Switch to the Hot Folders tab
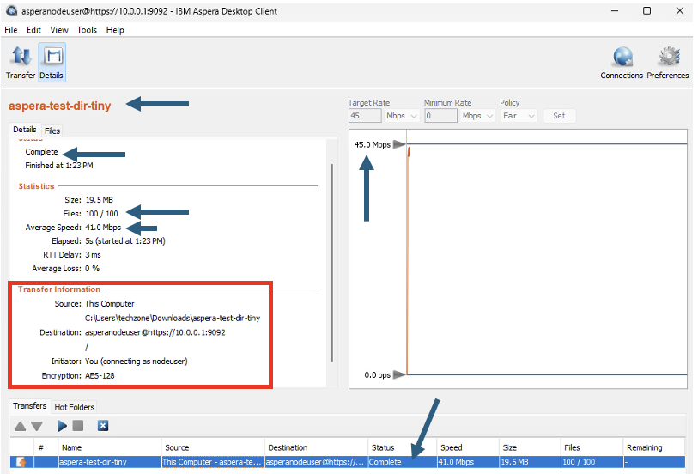Image resolution: width=698 pixels, height=474 pixels. pos(75,407)
